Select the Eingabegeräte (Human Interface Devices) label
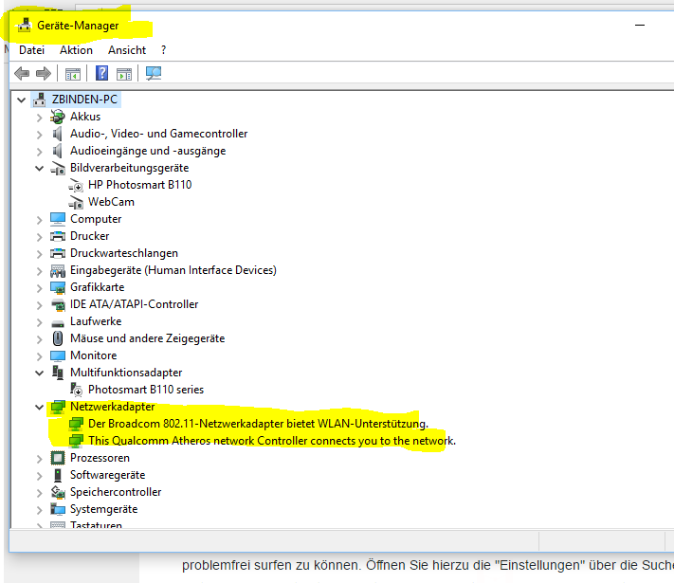This screenshot has width=674, height=583. click(x=173, y=270)
